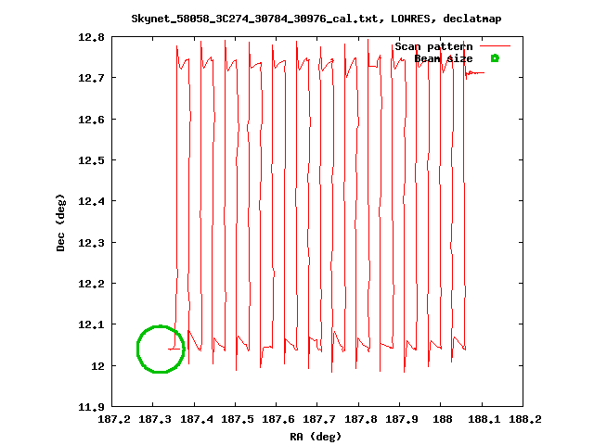The width and height of the screenshot is (594, 445).
Task: Click the 11.9 tick label on Dec axis
Action: point(91,407)
